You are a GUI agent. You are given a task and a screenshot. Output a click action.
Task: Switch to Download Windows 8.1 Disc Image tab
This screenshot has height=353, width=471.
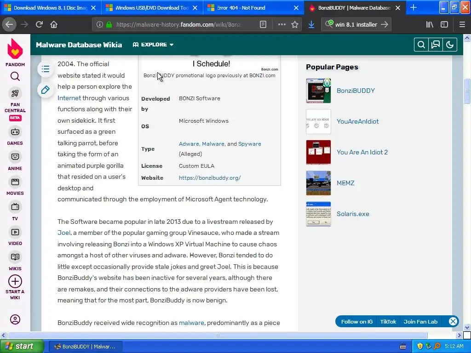click(x=51, y=8)
